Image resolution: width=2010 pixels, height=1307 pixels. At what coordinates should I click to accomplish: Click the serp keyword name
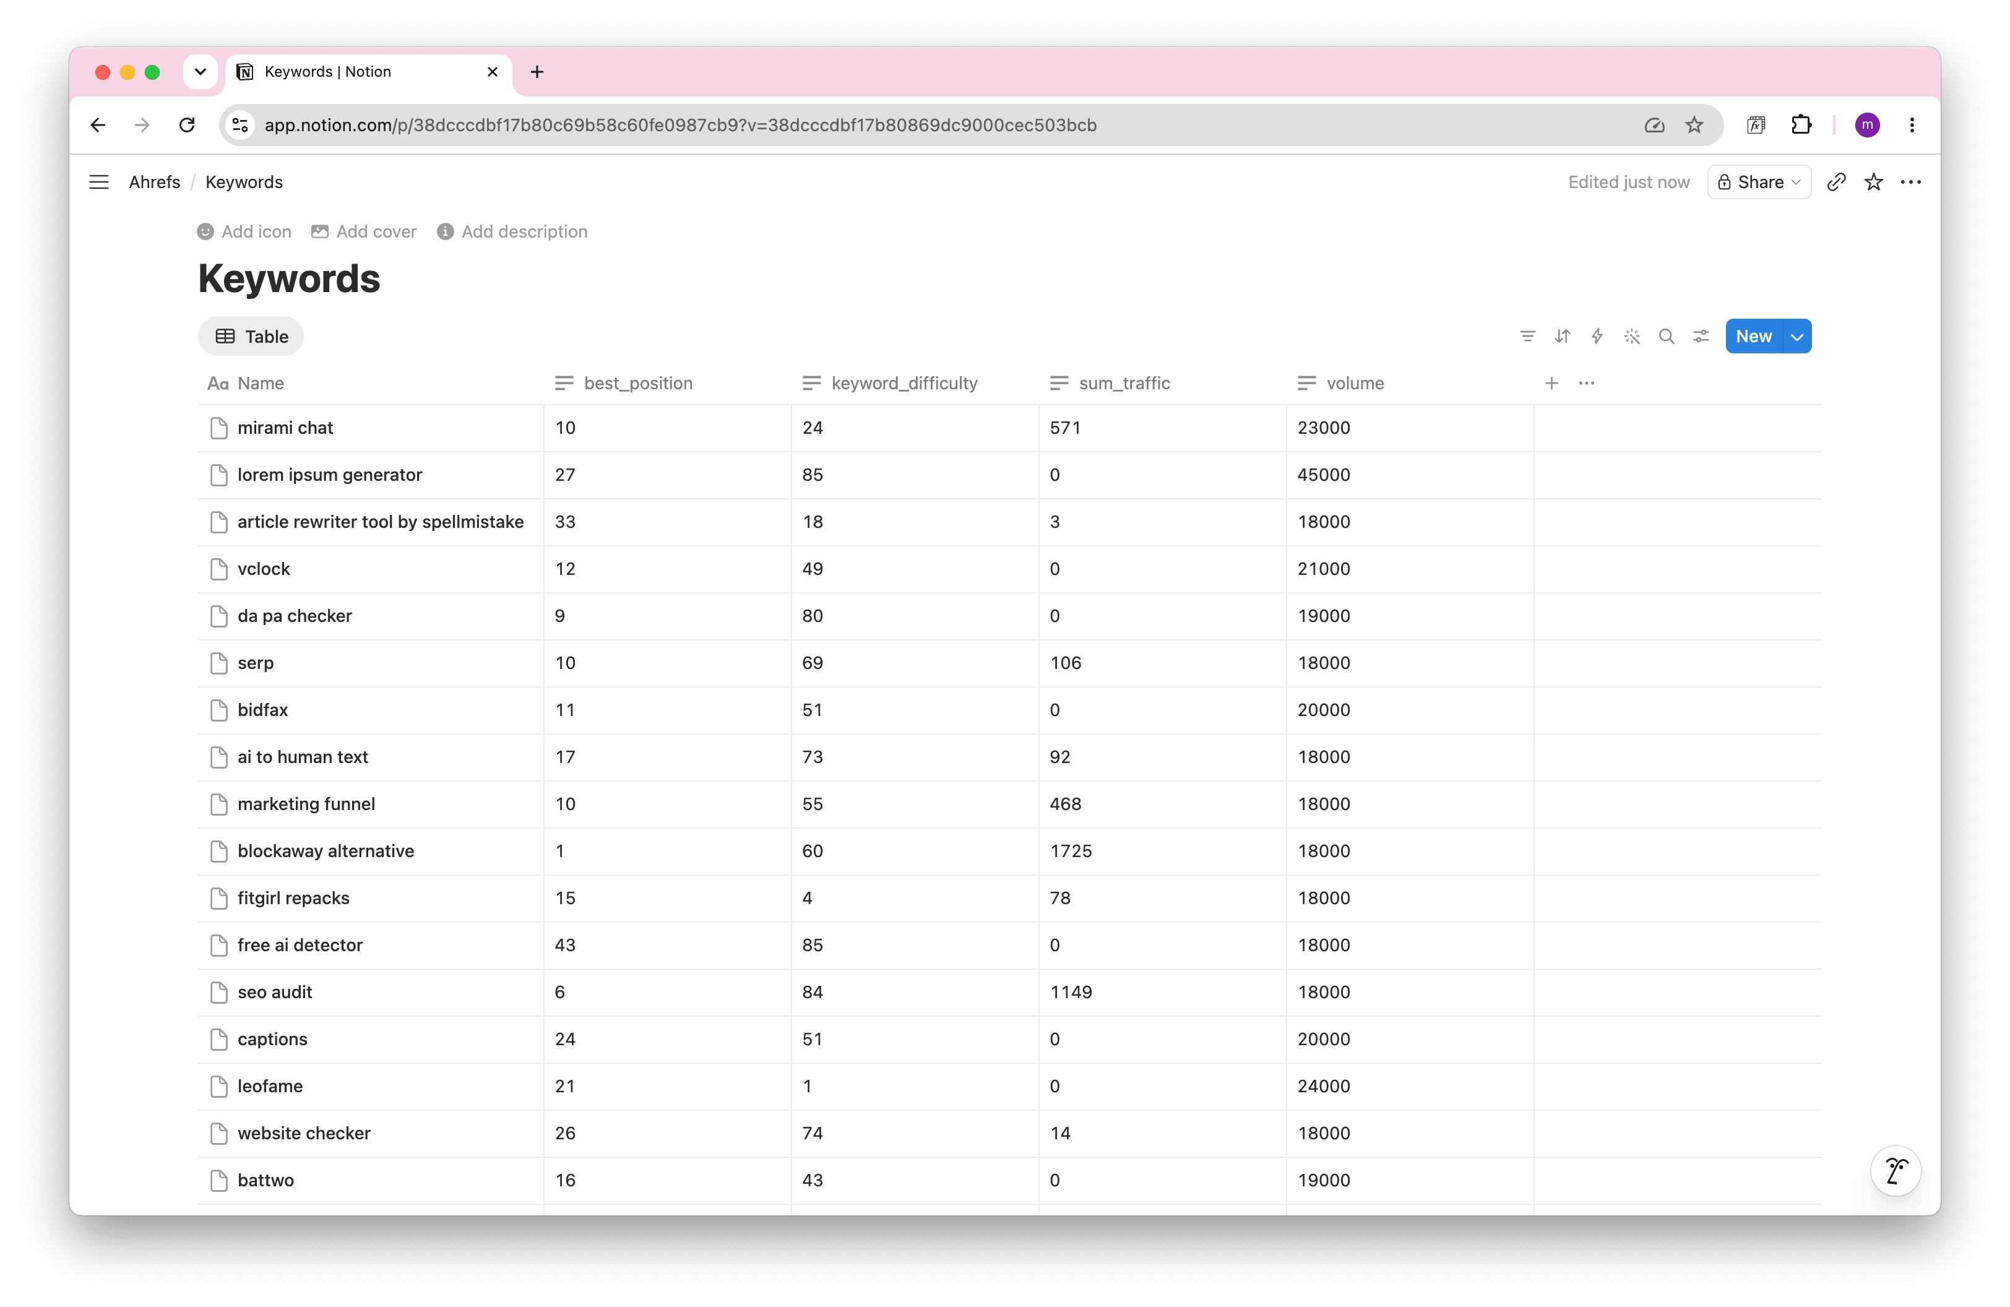coord(255,663)
